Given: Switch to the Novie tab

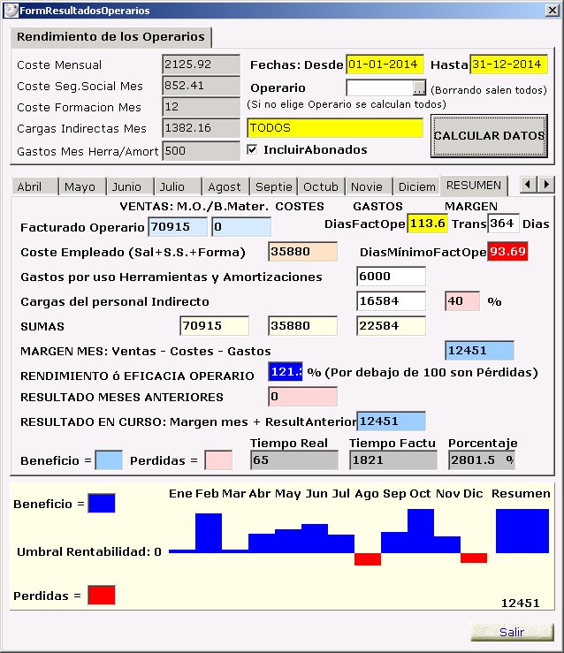Looking at the screenshot, I should pyautogui.click(x=369, y=186).
